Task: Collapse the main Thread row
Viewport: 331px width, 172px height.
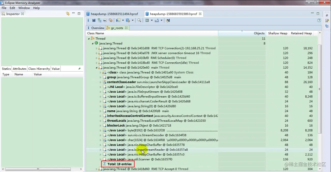Action: pyautogui.click(x=97, y=68)
